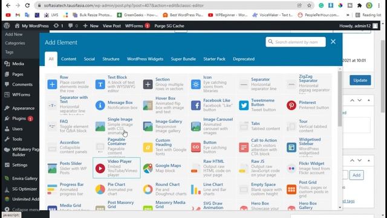
Task: Open the Chrome Reading list
Action: [368, 15]
